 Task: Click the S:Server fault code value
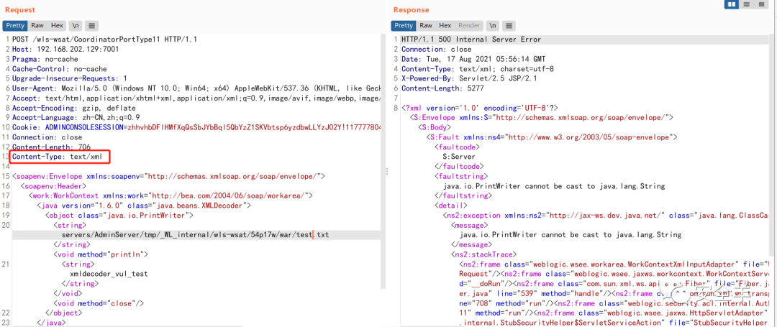[x=460, y=157]
